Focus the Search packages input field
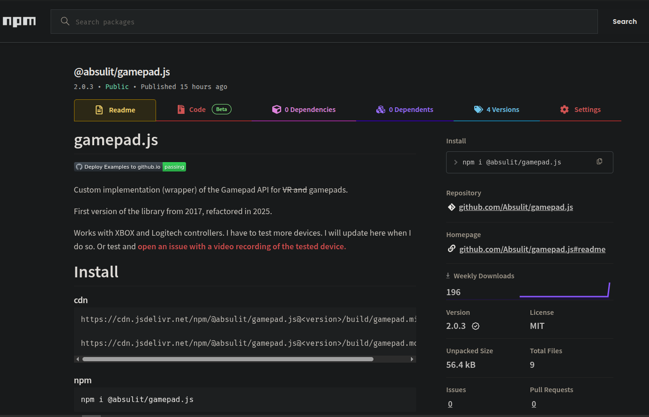This screenshot has height=417, width=649. [x=324, y=22]
